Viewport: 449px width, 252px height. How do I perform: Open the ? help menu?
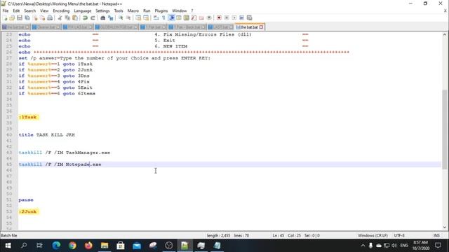pos(192,10)
